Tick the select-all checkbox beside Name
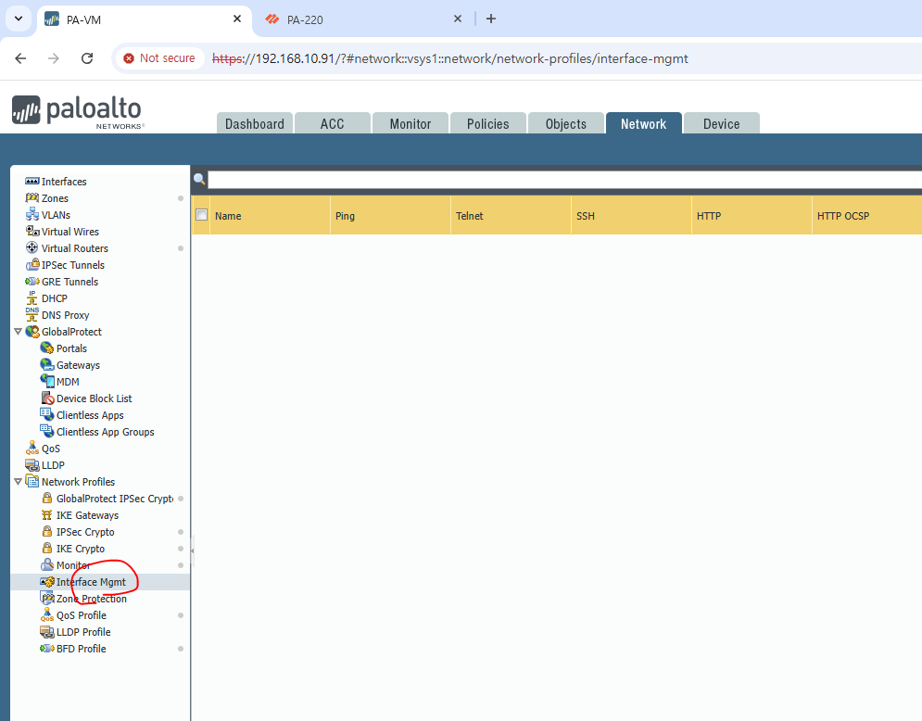Screen dimensions: 922x721 coord(201,215)
